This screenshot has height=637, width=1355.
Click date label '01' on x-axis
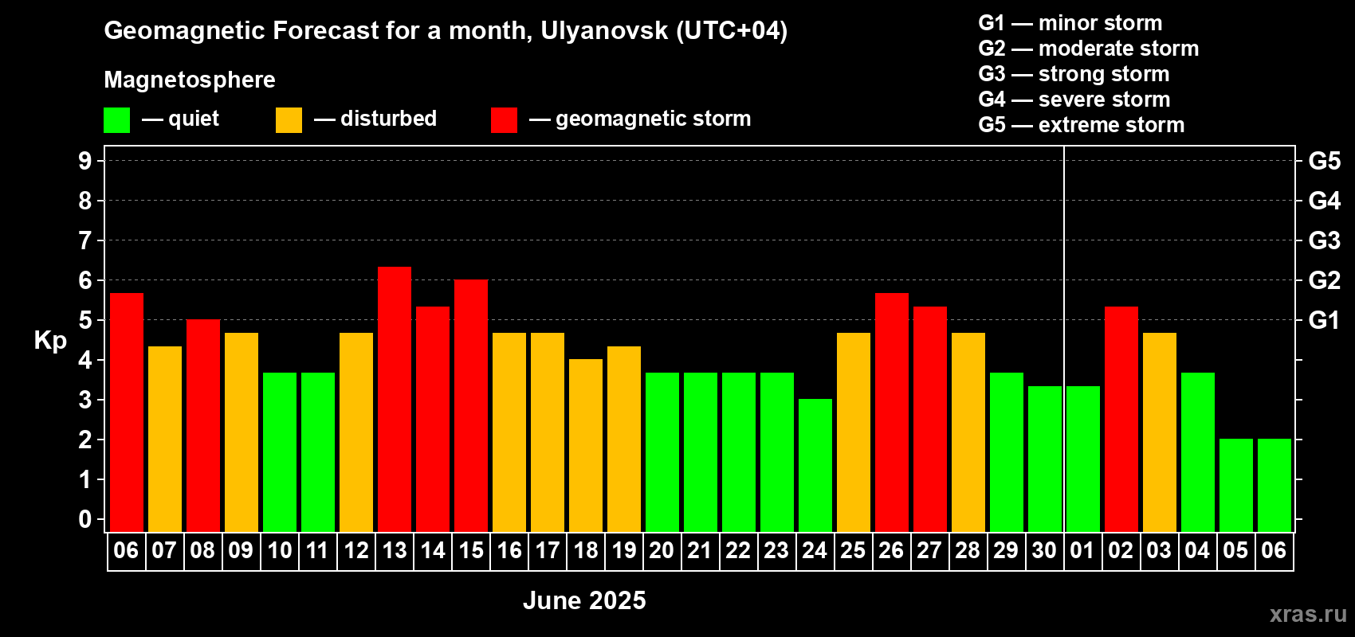pyautogui.click(x=1082, y=550)
